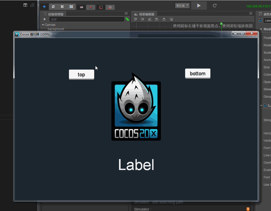The width and height of the screenshot is (271, 211).
Task: Click the Cocos2d-x logo in simulator
Action: (136, 107)
